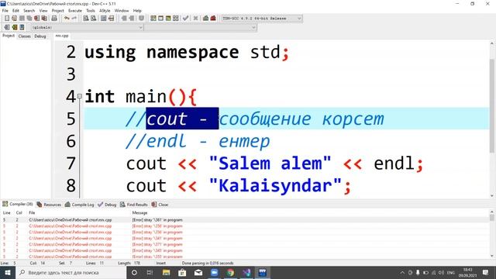Open the Project menu
Image resolution: width=496 pixels, height=279 pixels.
click(58, 10)
